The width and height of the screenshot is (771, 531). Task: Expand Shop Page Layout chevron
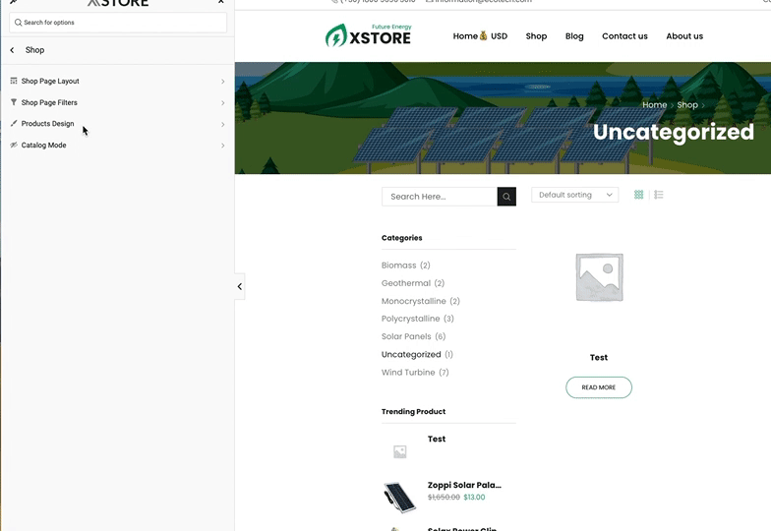pos(222,81)
